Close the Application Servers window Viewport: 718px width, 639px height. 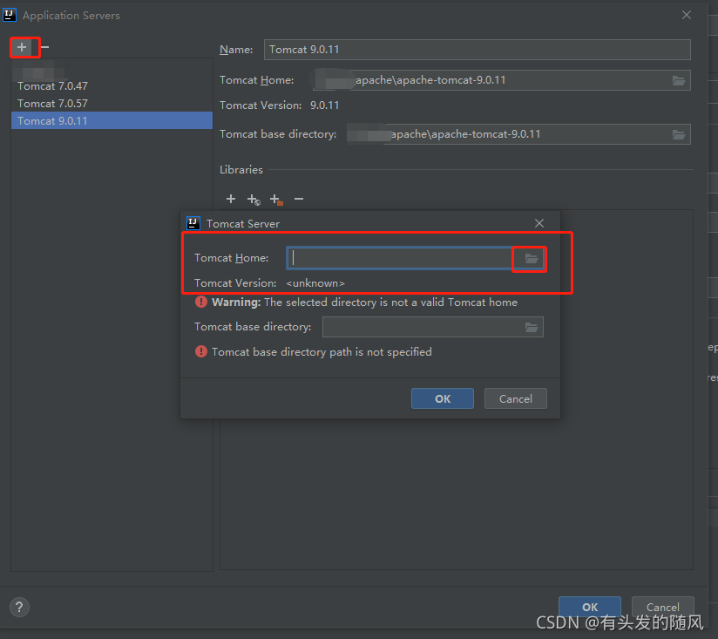(x=687, y=15)
